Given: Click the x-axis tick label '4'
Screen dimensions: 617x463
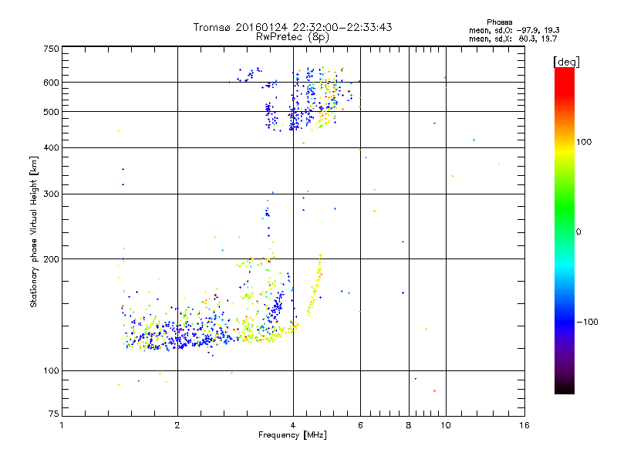Looking at the screenshot, I should click(x=293, y=425).
